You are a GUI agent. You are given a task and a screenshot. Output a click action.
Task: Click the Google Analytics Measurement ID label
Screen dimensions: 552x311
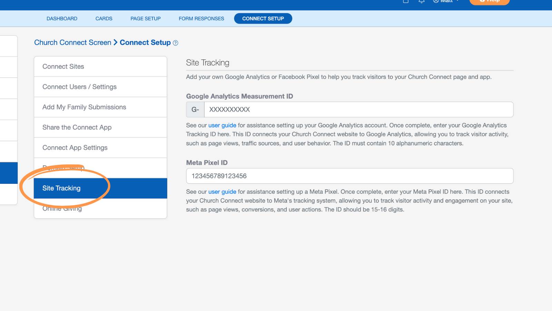[x=239, y=96]
